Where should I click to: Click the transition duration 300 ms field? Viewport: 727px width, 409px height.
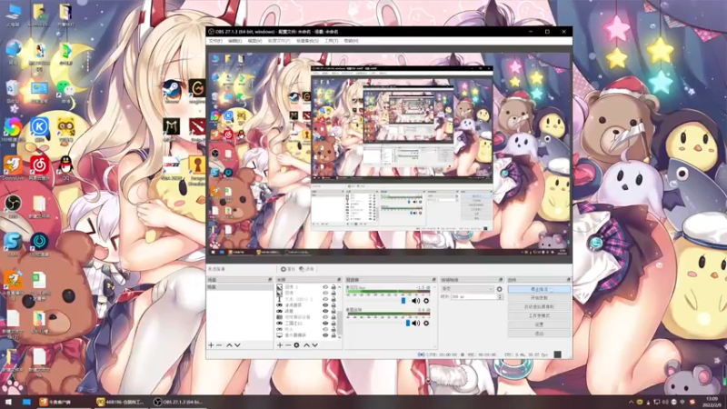click(x=473, y=297)
